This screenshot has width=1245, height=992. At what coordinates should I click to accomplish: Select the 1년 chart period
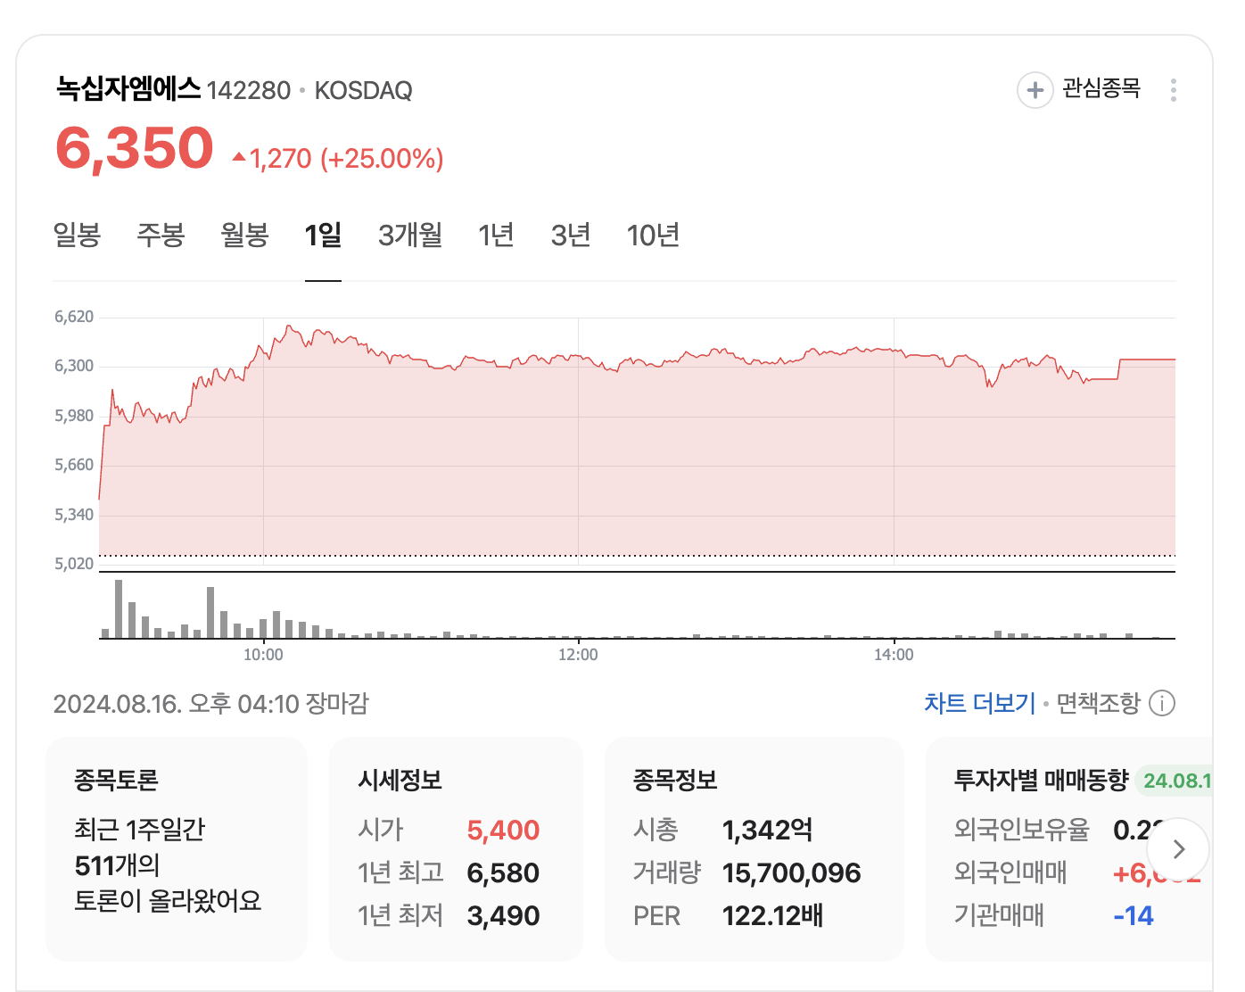click(x=496, y=235)
